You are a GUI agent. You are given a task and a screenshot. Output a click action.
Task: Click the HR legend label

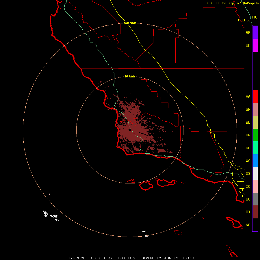[x=248, y=135]
